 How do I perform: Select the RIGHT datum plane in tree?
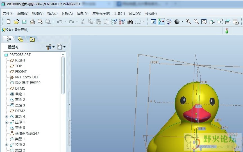click(20, 60)
